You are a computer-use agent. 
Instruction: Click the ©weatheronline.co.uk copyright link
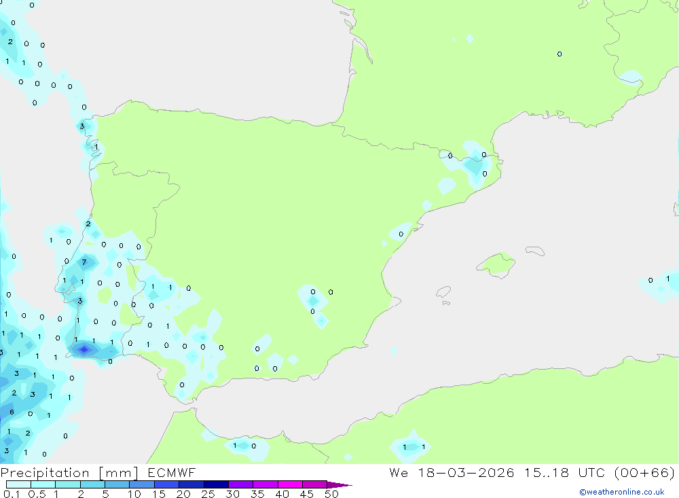point(621,492)
